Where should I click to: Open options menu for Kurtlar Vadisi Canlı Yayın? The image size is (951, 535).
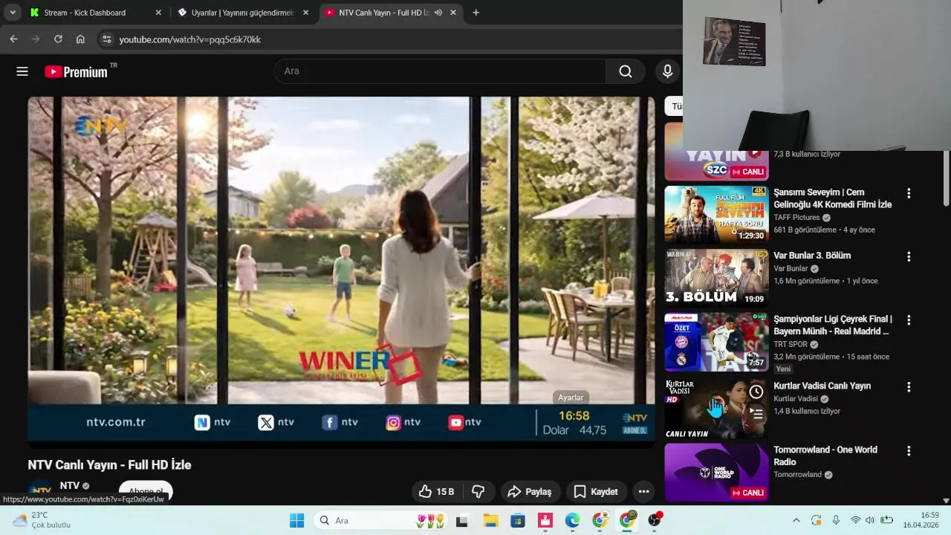(x=908, y=387)
